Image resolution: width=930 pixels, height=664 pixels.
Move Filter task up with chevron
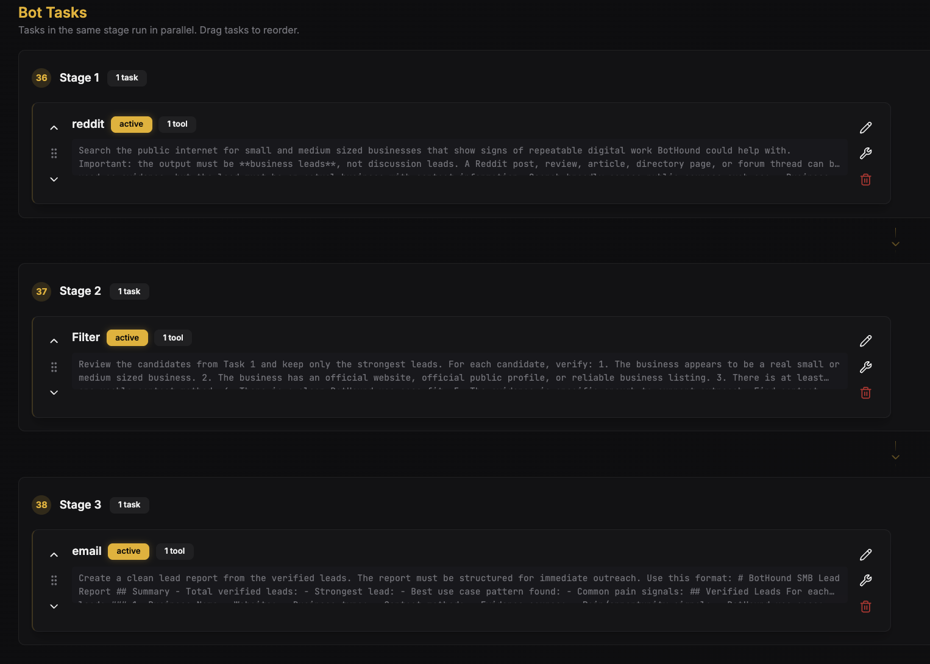click(x=54, y=341)
